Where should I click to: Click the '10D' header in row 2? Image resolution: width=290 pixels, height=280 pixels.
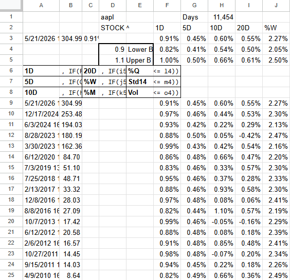(222, 28)
